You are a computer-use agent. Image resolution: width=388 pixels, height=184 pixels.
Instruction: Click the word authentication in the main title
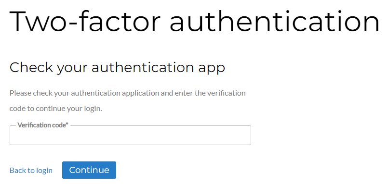point(275,21)
